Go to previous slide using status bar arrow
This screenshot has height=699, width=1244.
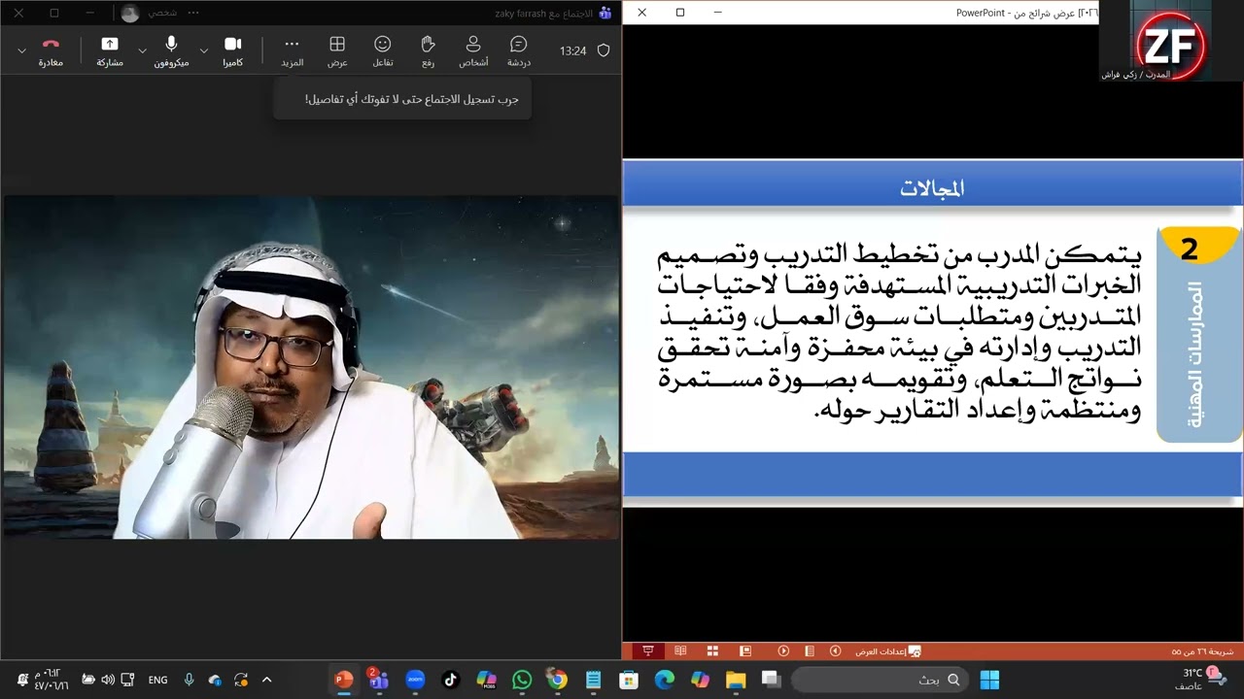pyautogui.click(x=836, y=651)
